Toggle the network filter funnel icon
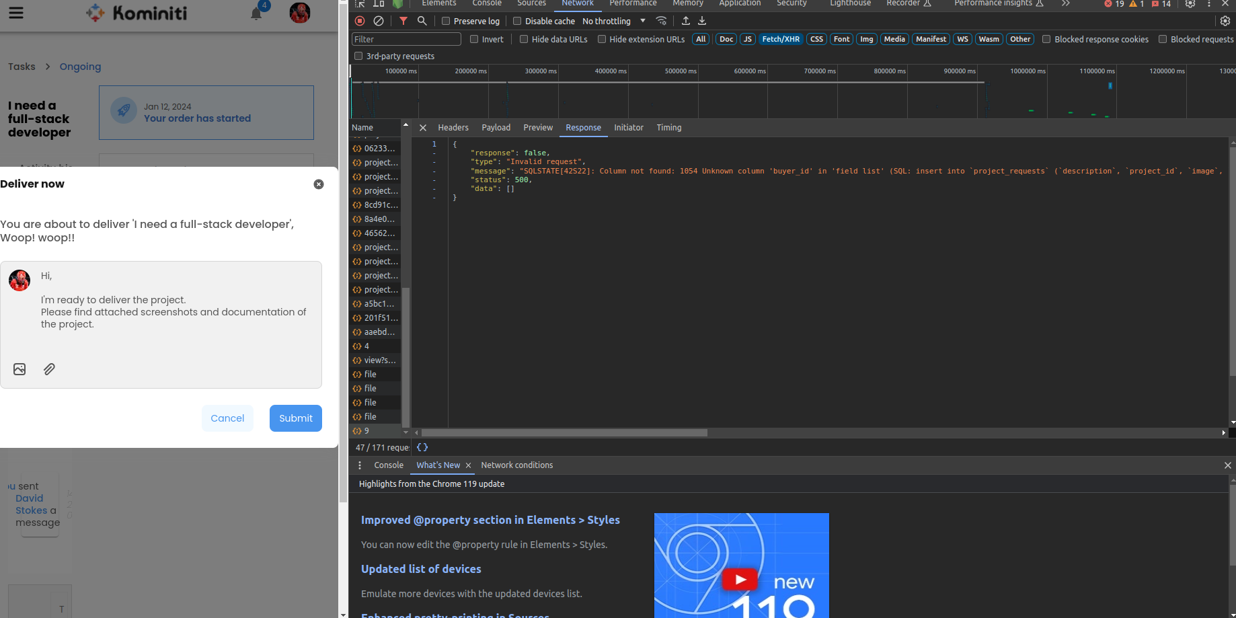The width and height of the screenshot is (1236, 618). [x=403, y=21]
